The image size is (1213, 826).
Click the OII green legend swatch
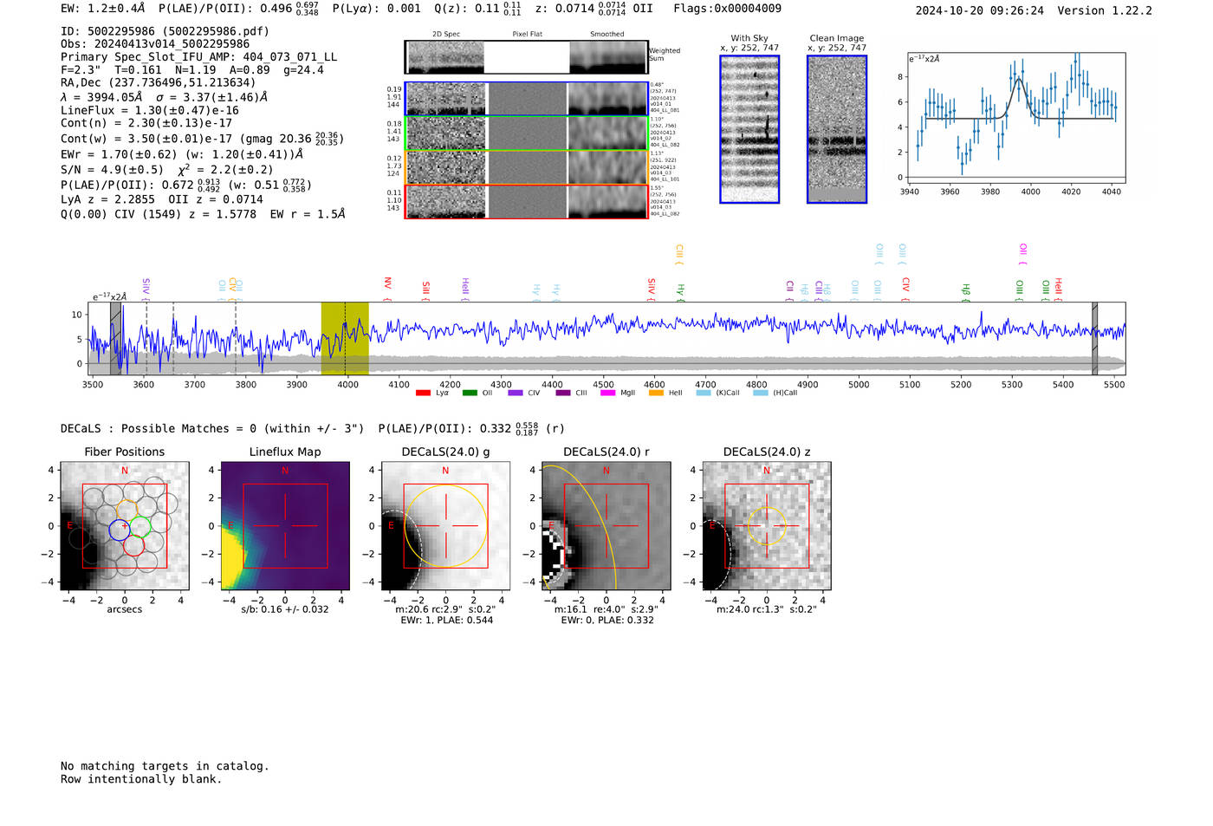coord(470,393)
